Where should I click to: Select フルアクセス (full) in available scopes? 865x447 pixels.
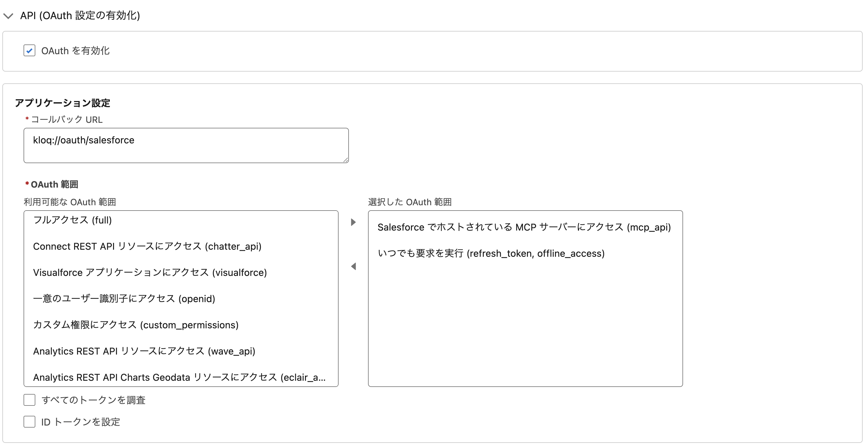[x=181, y=220]
